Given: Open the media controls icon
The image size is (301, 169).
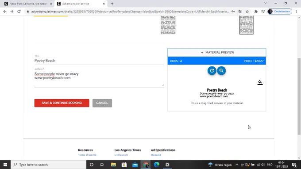Looking at the screenshot, I should pyautogui.click(x=263, y=12).
